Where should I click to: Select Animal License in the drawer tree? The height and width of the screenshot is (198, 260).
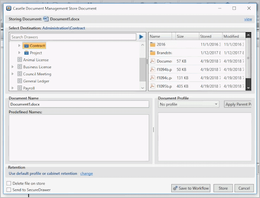(36, 60)
